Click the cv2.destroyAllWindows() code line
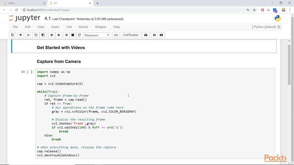 (x=58, y=155)
